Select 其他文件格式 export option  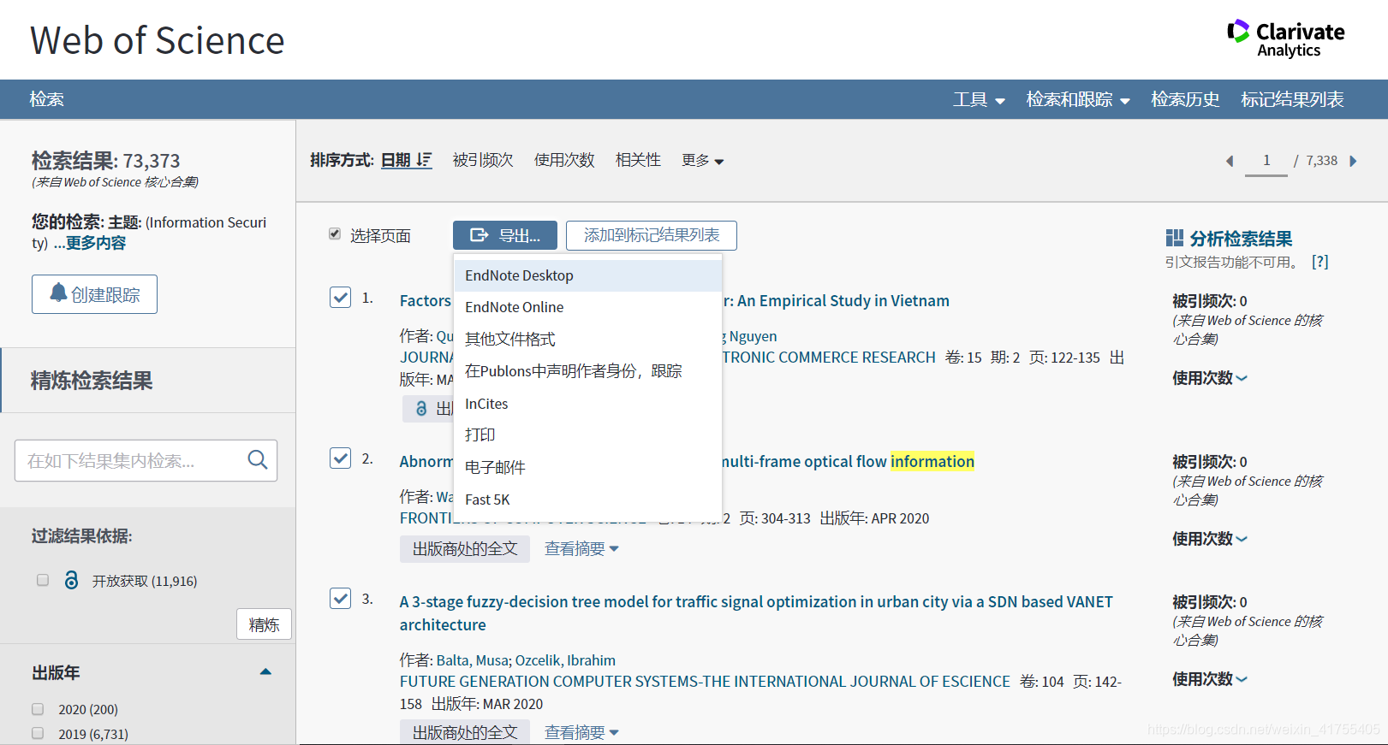click(588, 339)
